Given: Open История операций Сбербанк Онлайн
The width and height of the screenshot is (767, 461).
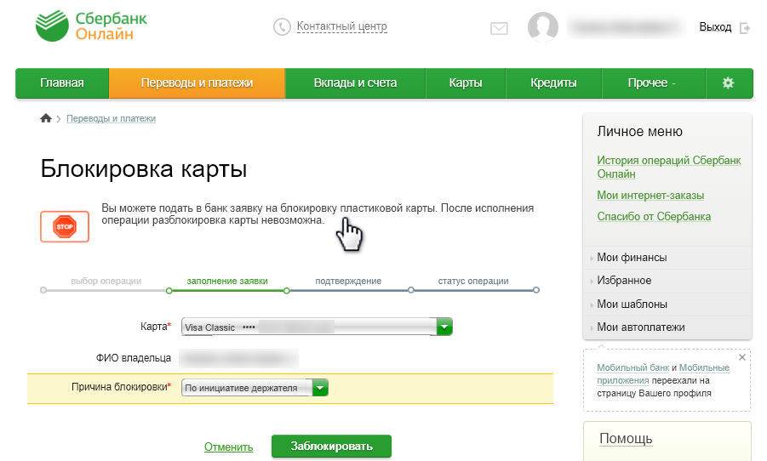Looking at the screenshot, I should click(669, 168).
